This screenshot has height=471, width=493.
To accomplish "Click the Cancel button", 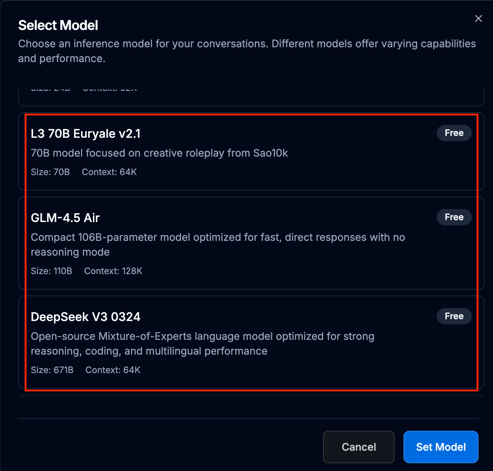I will coord(358,447).
